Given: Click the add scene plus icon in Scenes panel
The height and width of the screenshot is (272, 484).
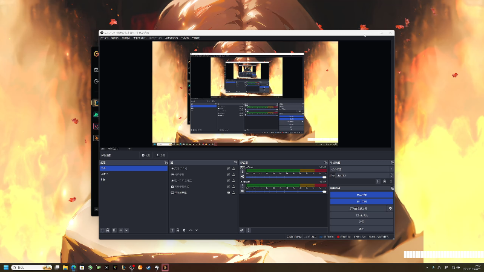Looking at the screenshot, I should 102,230.
